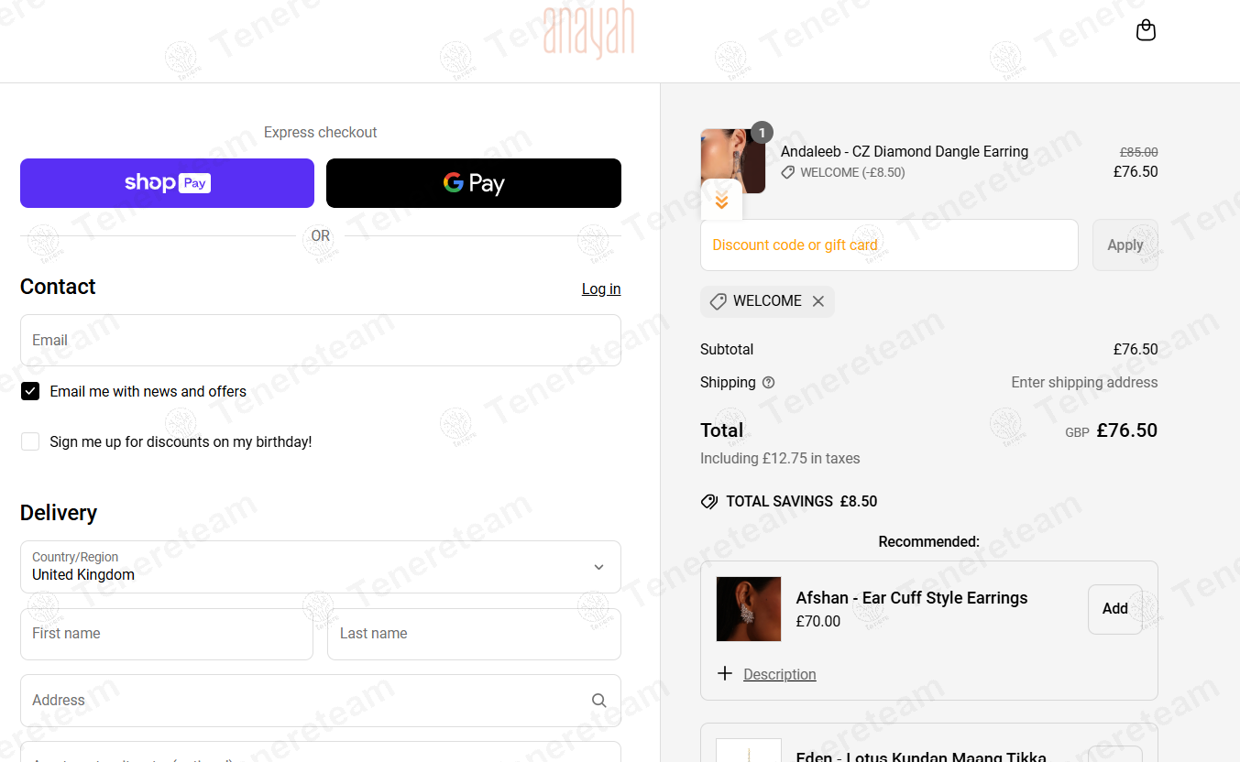
Task: Check Sign me up for birthday discounts
Action: pyautogui.click(x=30, y=442)
